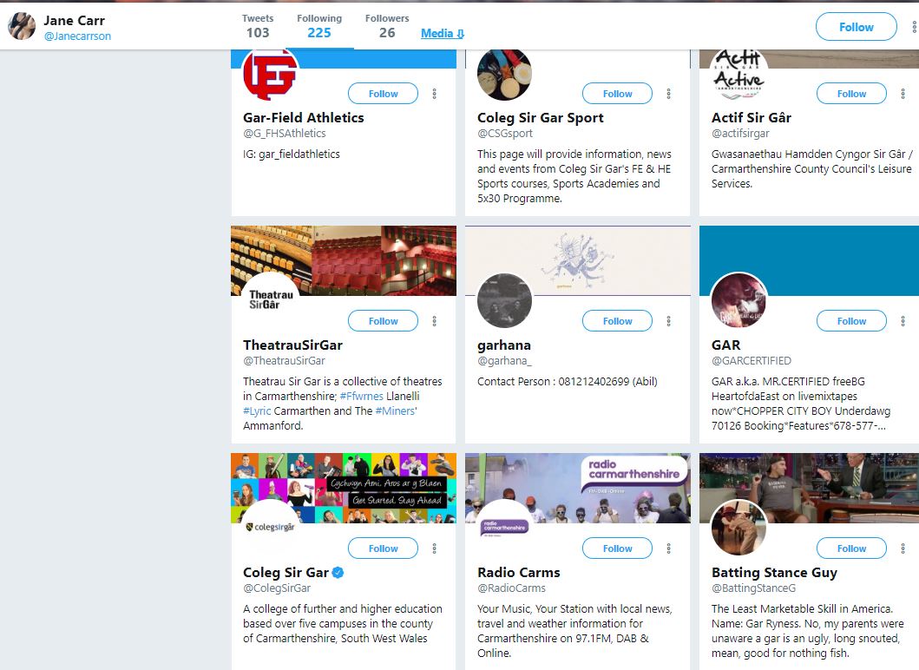
Task: Click garhana profile avatar
Action: tap(504, 300)
